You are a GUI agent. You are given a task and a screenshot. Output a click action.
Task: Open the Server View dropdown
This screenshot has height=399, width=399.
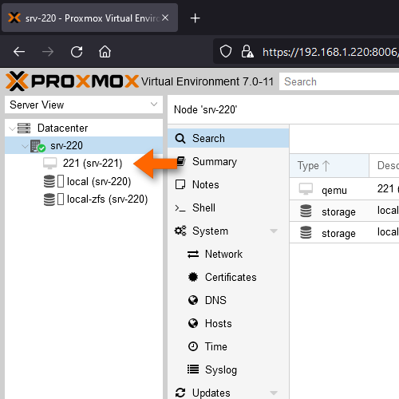pos(154,105)
